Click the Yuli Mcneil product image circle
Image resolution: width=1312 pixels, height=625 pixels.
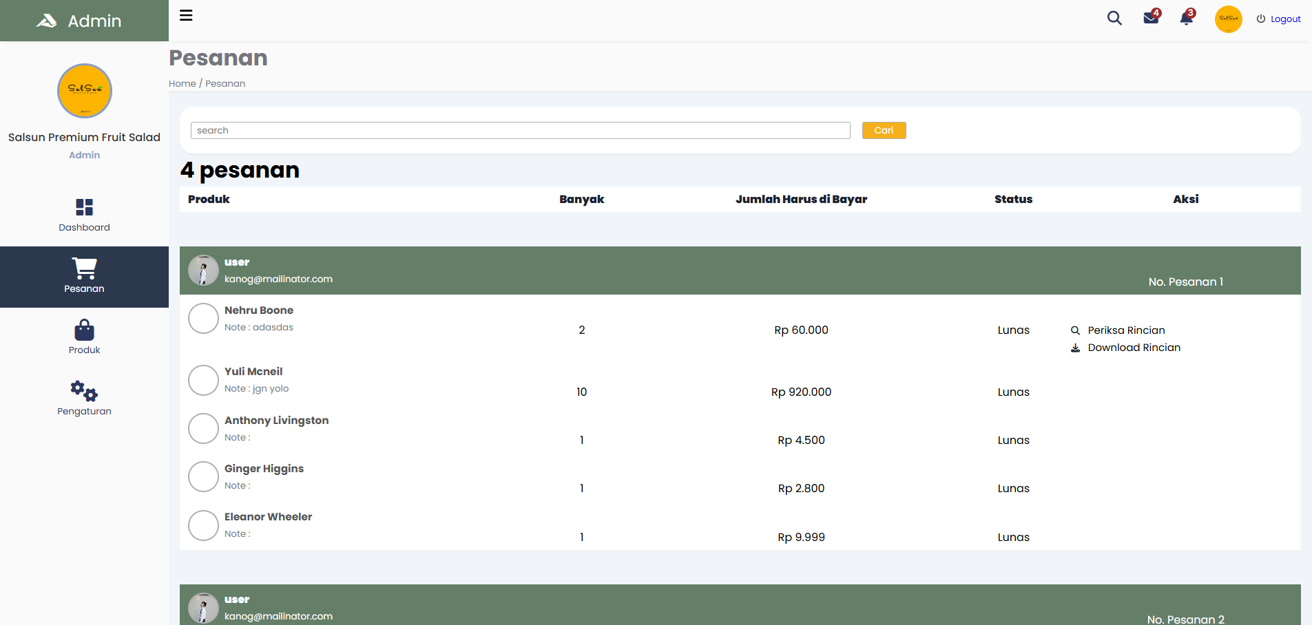click(203, 380)
